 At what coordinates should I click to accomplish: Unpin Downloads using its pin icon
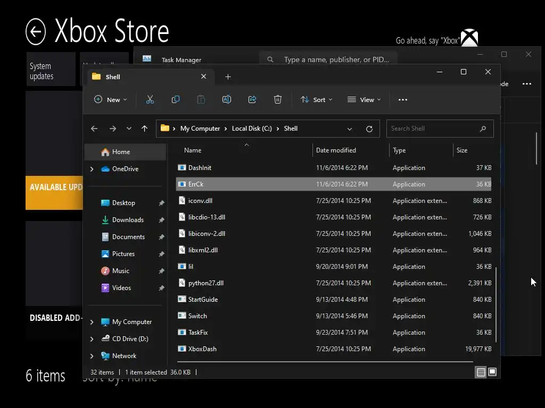tap(161, 220)
